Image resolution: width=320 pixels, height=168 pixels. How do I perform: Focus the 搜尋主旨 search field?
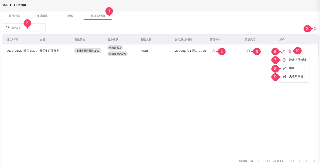coord(24,28)
